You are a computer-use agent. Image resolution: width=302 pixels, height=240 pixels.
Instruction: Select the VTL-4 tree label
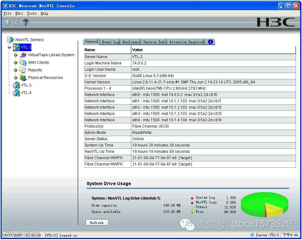coord(26,93)
